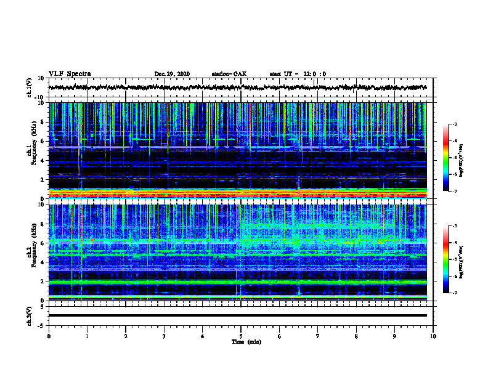Viewport: 488px width, 377px height.
Task: Click time axis tick label "2"
Action: point(126,336)
